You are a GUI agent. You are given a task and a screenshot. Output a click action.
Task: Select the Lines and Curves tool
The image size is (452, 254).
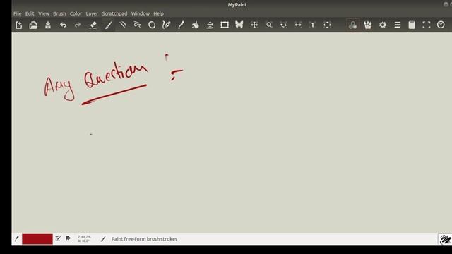click(123, 25)
